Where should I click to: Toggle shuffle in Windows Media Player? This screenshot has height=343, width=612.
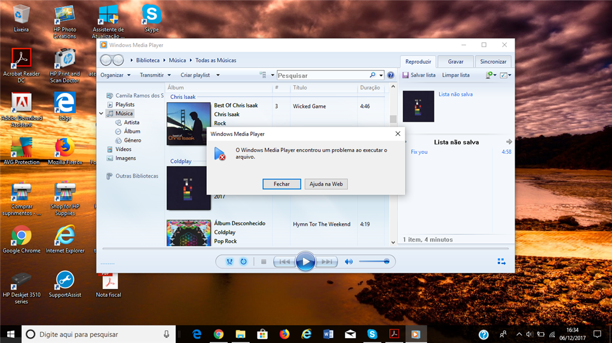click(x=229, y=261)
